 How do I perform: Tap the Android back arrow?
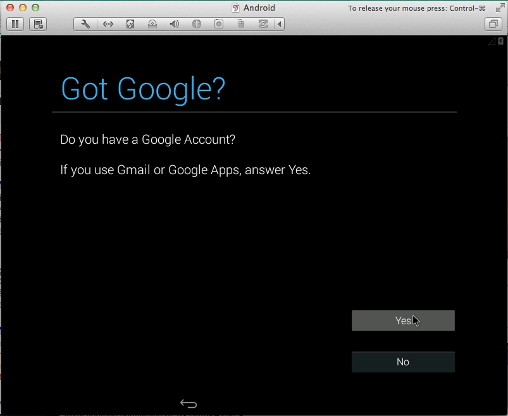(x=189, y=404)
